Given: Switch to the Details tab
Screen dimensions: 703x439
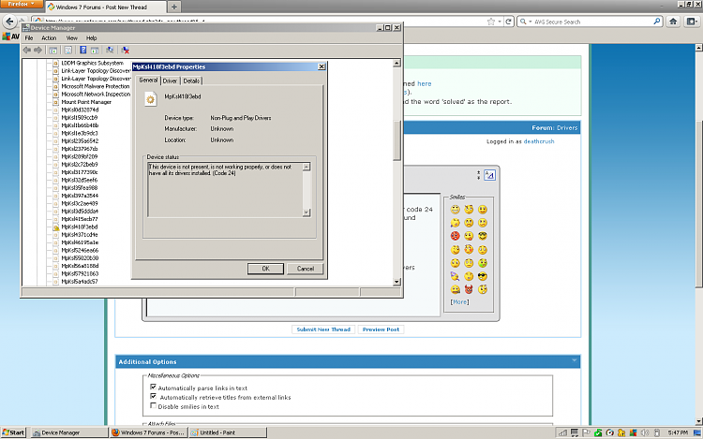Looking at the screenshot, I should 191,81.
